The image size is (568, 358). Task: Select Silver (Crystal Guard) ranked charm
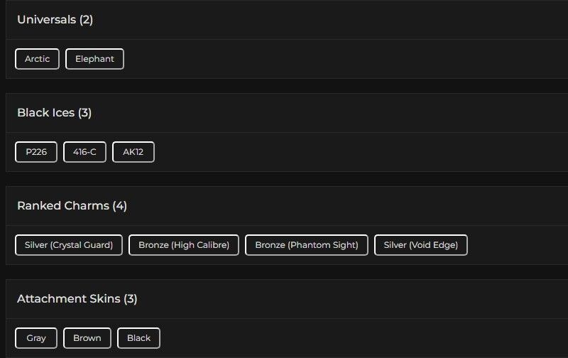69,245
